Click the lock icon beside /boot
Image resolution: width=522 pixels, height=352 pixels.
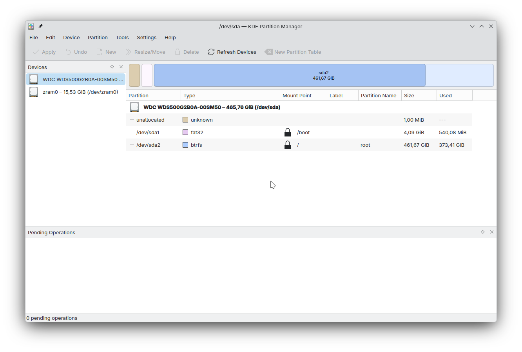click(288, 132)
